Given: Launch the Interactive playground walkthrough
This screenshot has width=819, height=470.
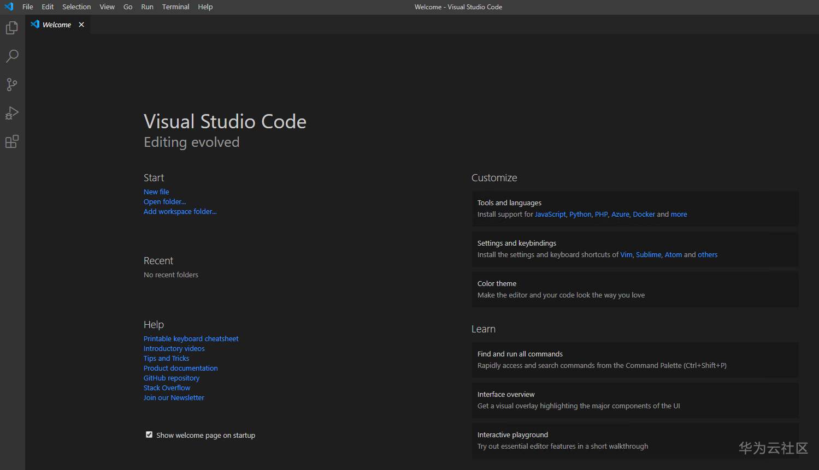Looking at the screenshot, I should pyautogui.click(x=635, y=441).
